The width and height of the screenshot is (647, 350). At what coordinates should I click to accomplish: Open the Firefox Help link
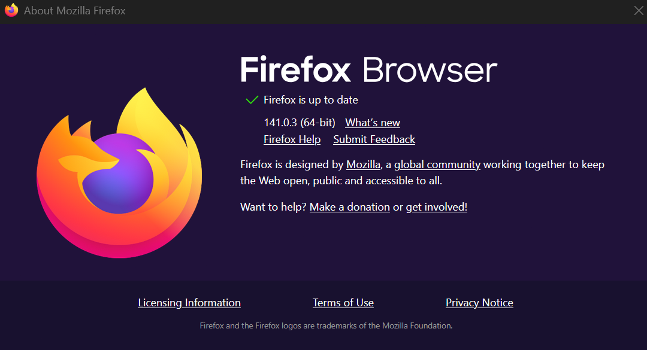[x=292, y=139]
